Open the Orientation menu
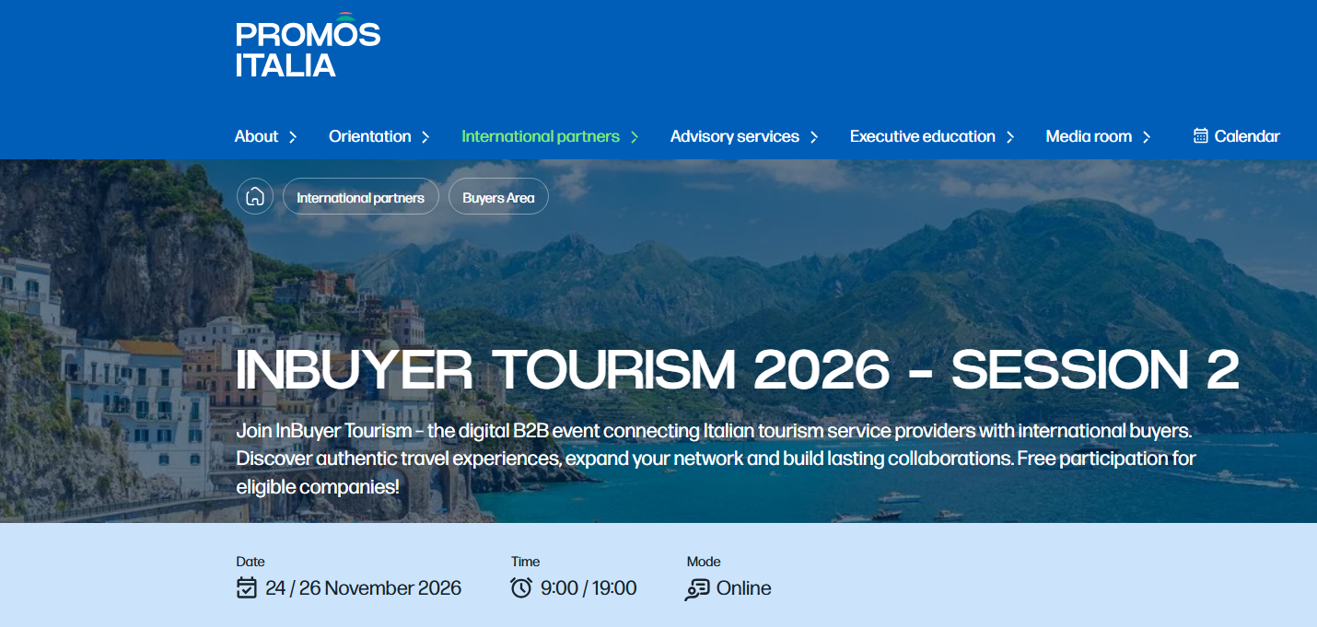Viewport: 1317px width, 627px height. (370, 136)
